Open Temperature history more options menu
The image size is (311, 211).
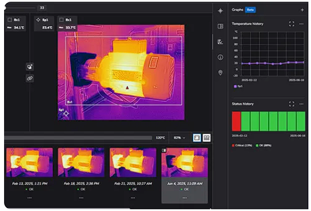coord(301,24)
